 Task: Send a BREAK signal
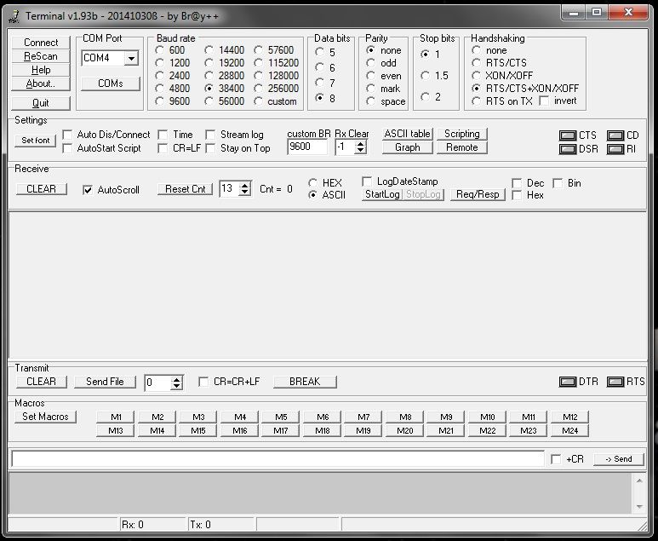(x=305, y=382)
